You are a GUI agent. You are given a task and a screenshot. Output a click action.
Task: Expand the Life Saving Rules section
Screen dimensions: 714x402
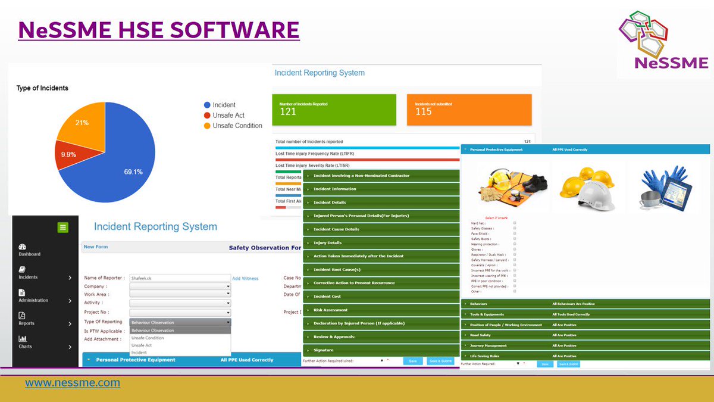pos(585,356)
